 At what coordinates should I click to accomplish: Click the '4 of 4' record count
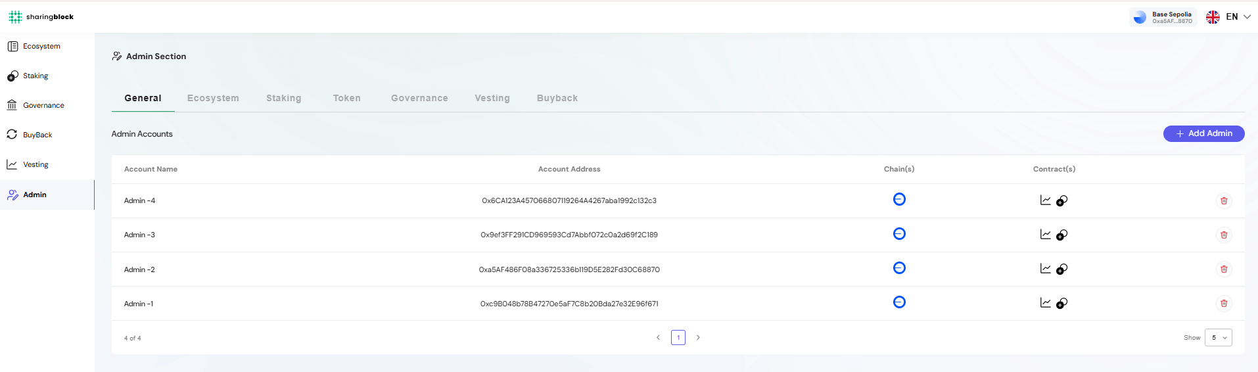click(132, 338)
